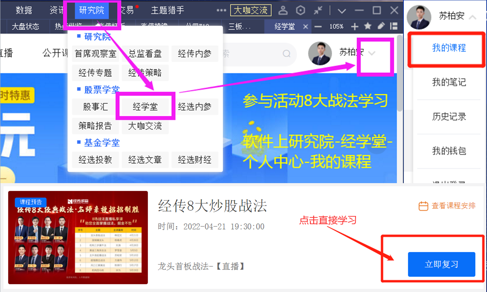Screen dimensions: 487x292
Task: Select 经传内参 in the dropdown
Action: tap(195, 54)
